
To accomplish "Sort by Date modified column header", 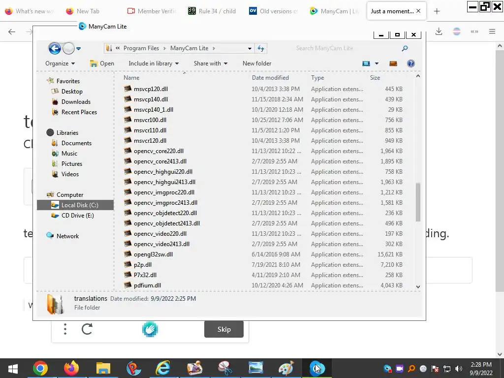I will click(270, 77).
